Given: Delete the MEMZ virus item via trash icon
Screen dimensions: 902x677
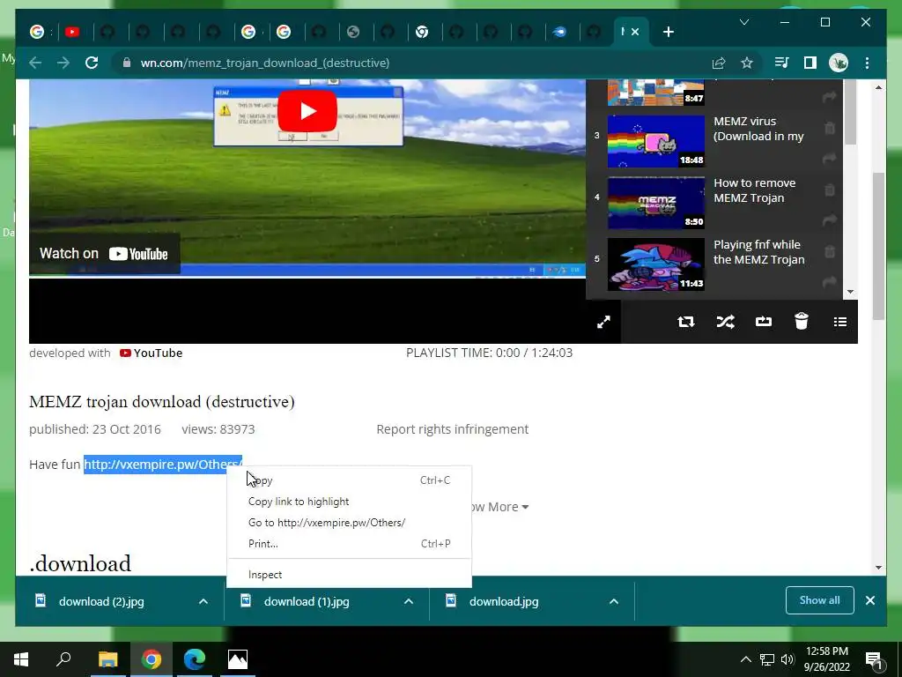Looking at the screenshot, I should click(829, 128).
